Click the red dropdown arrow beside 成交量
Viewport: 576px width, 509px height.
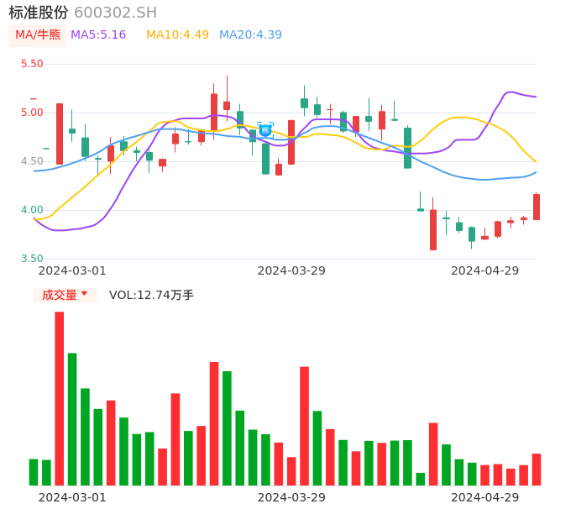coord(84,294)
